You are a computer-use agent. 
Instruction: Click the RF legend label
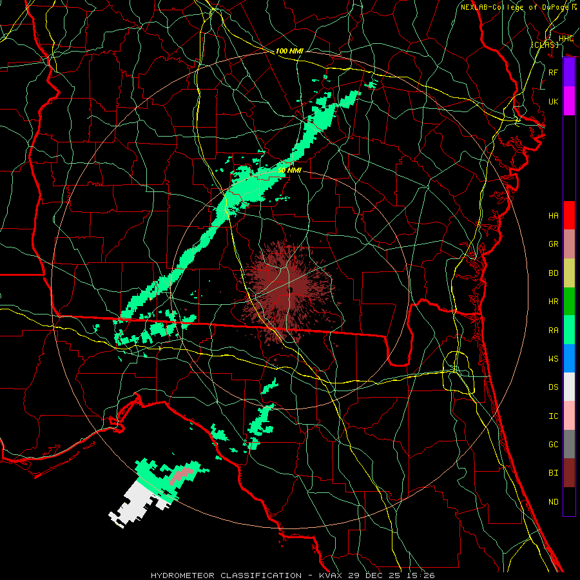coord(553,72)
